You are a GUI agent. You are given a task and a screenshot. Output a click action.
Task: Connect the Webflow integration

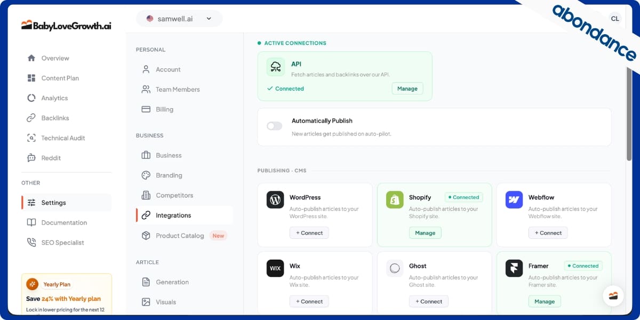point(548,233)
